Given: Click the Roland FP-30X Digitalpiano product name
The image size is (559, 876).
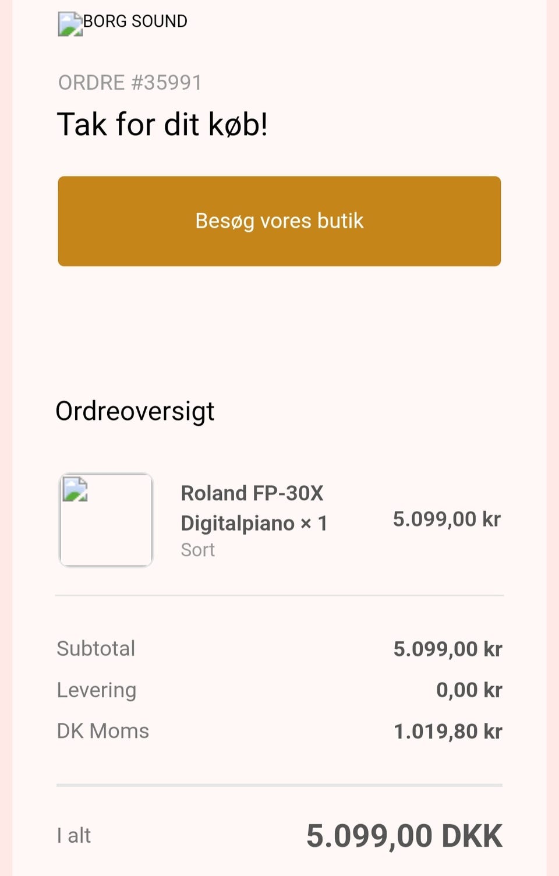Looking at the screenshot, I should [253, 508].
